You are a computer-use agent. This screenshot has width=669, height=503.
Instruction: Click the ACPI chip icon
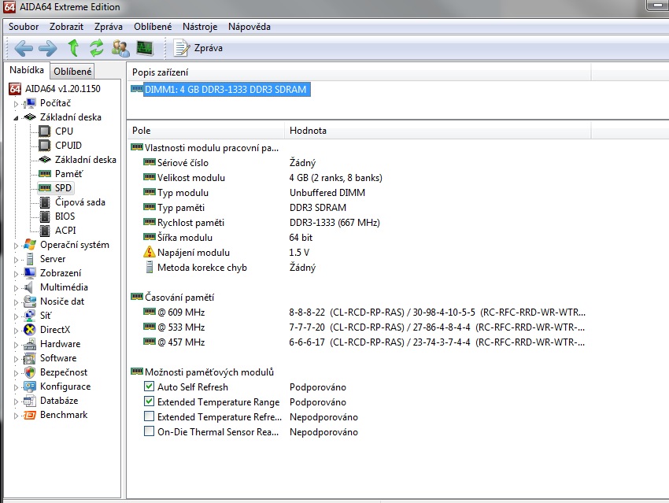45,231
